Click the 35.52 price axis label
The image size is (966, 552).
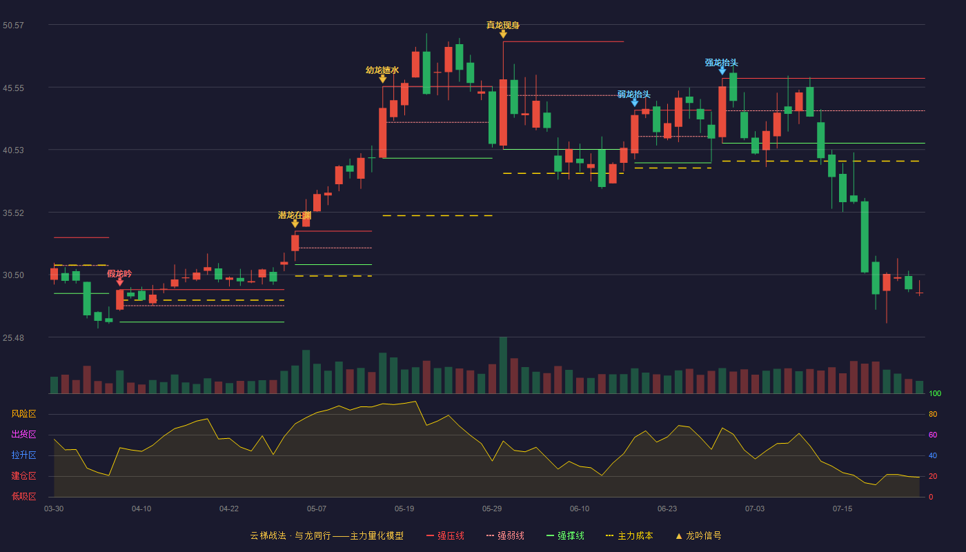(13, 213)
